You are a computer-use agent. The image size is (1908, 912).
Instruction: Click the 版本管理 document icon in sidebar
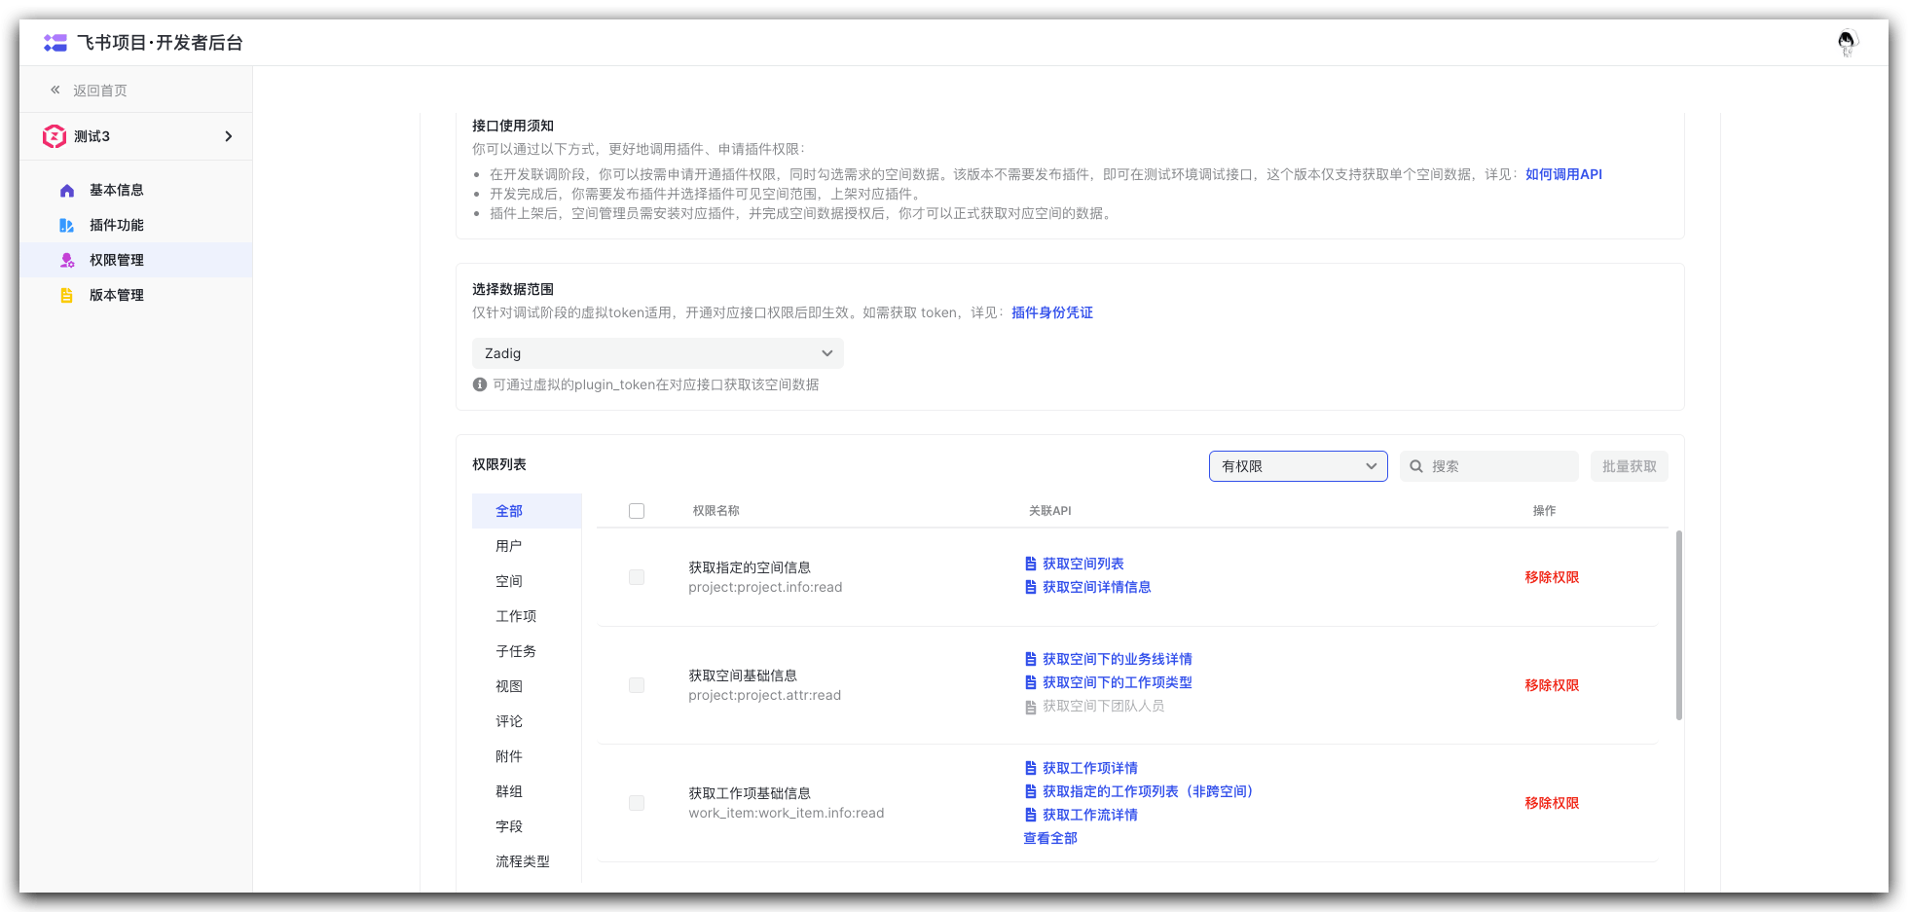[x=66, y=295]
